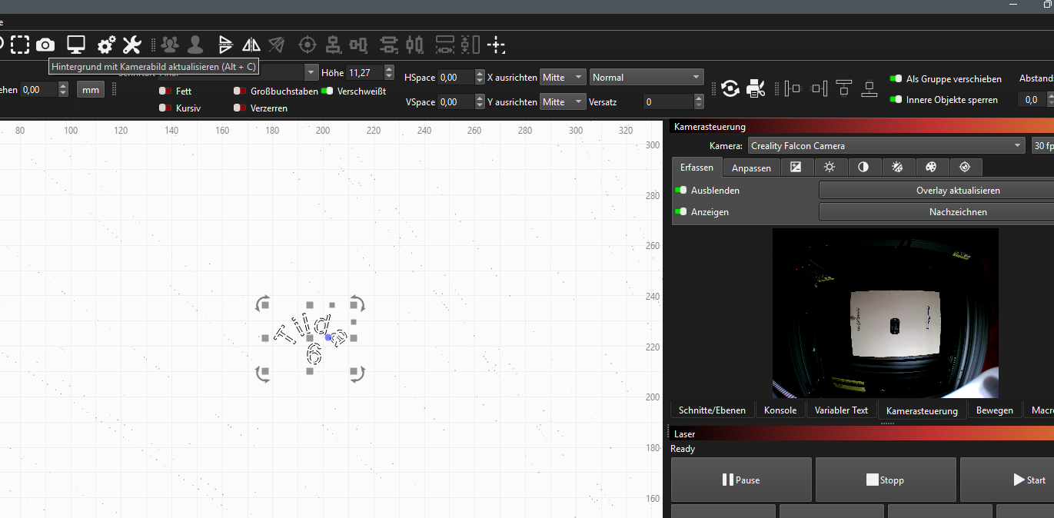Open the Normal text mode dropdown
Viewport: 1054px width, 518px height.
(647, 78)
